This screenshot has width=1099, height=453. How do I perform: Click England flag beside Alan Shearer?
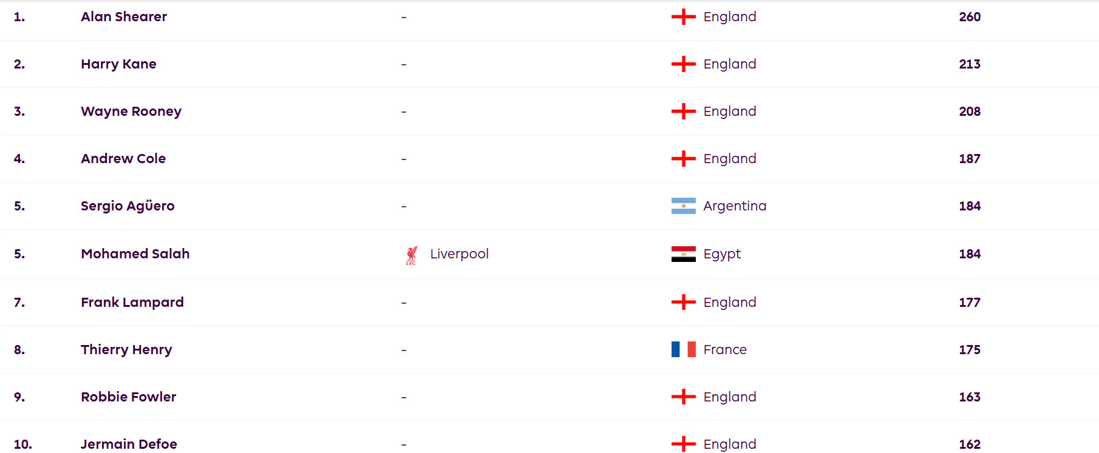(683, 17)
